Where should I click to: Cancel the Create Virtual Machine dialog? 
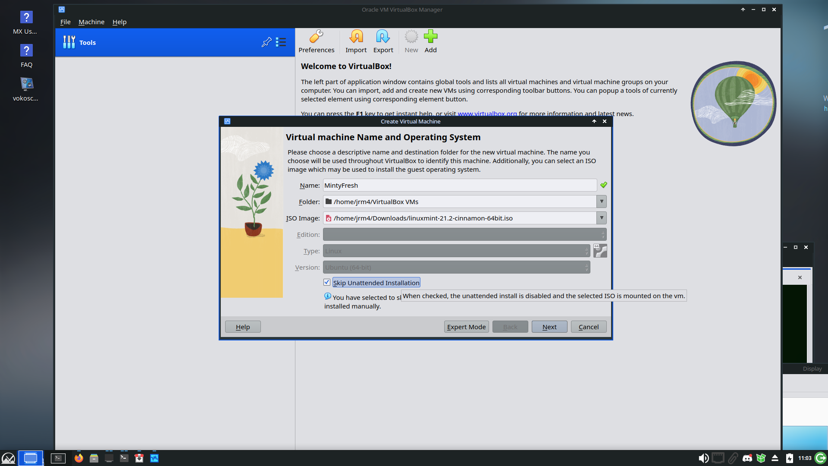(589, 327)
